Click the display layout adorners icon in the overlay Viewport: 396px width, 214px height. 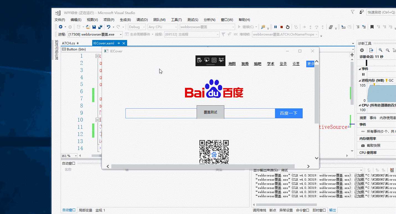(214, 60)
